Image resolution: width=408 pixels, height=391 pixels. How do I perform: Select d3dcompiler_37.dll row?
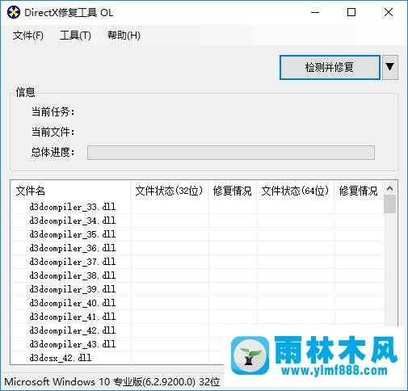(197, 262)
